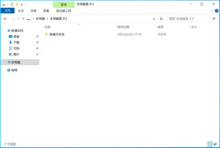Click the pin icon next to 文档
Viewport: 220px width, 148px height.
coord(37,49)
